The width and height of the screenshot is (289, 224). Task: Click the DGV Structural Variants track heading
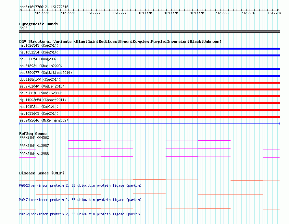(120, 41)
